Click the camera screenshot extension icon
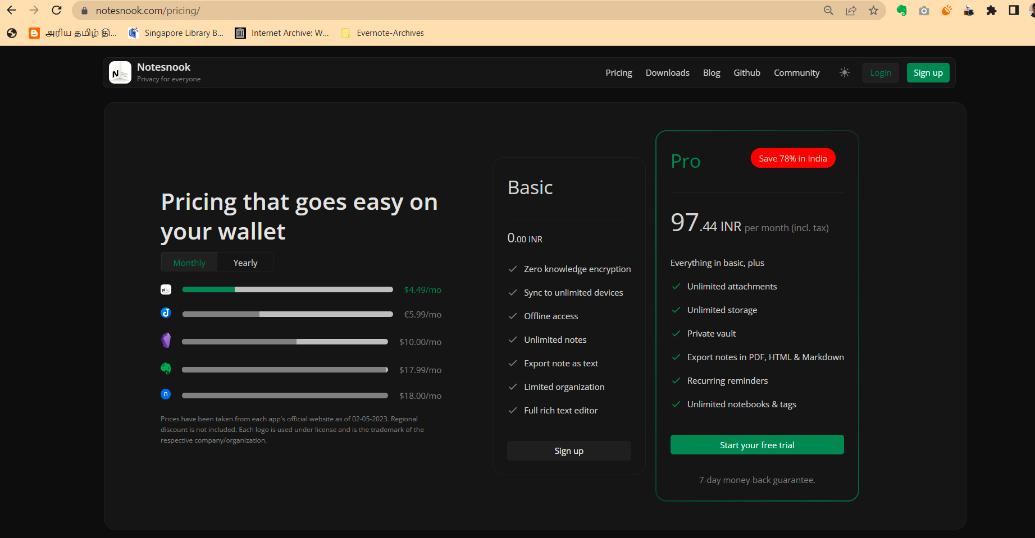Image resolution: width=1035 pixels, height=538 pixels. coord(924,11)
